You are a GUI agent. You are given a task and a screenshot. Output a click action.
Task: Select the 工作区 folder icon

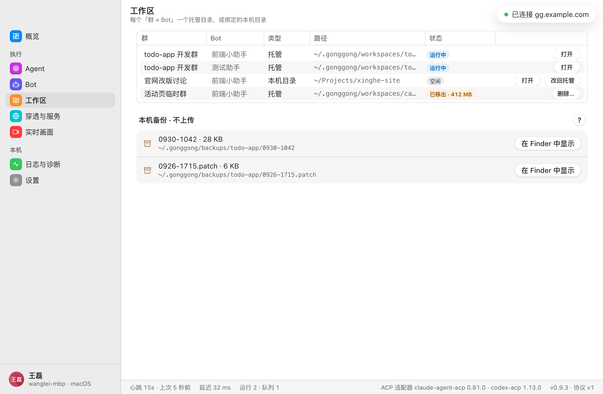[16, 100]
